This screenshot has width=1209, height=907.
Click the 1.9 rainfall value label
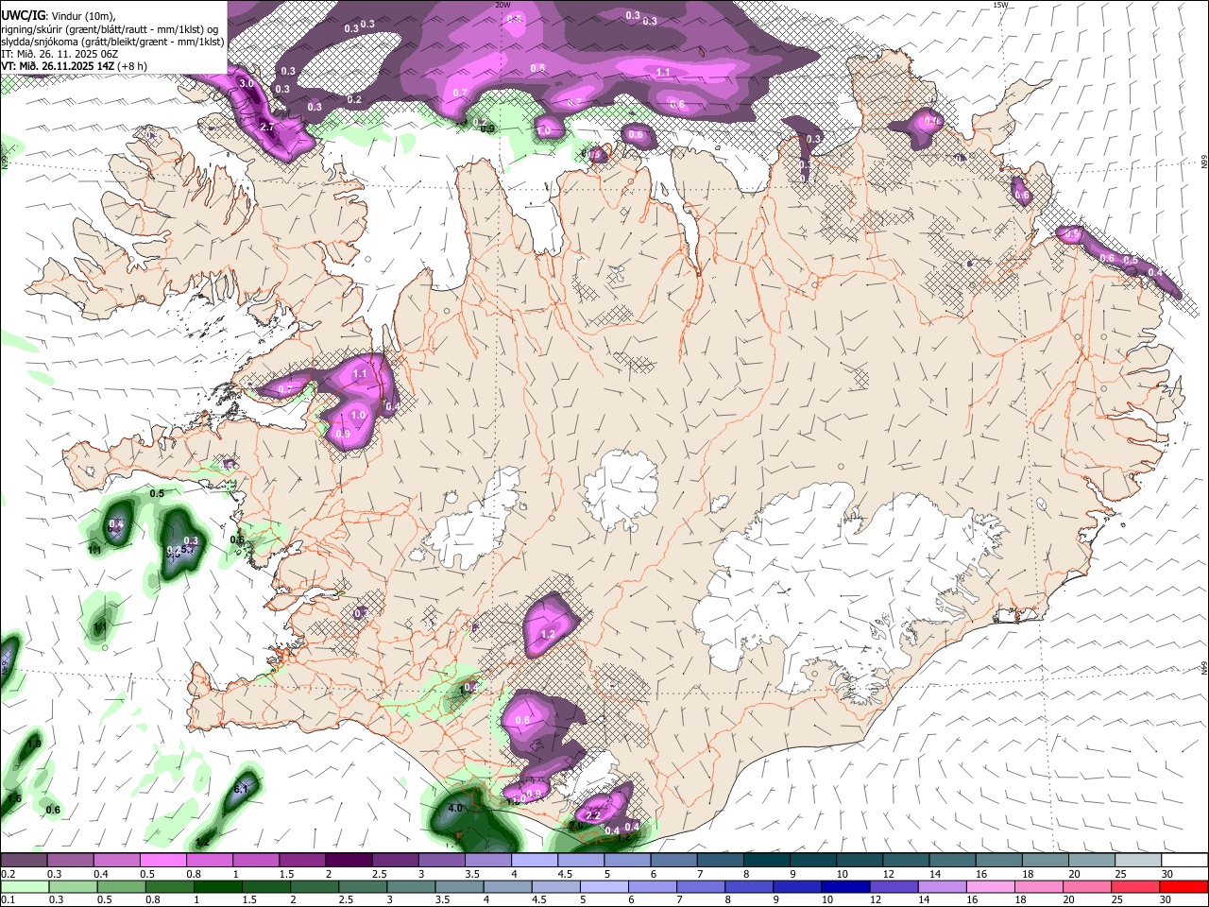pyautogui.click(x=35, y=744)
